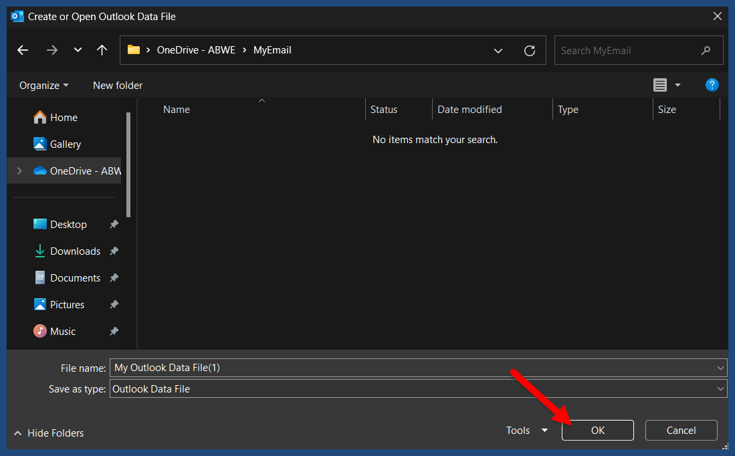Viewport: 735px width, 456px height.
Task: Click the pin icon next to Pictures
Action: click(114, 305)
